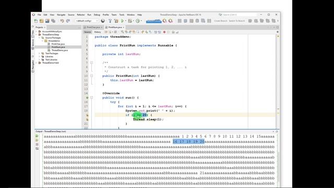Click the Open Project toolbar icon
Image resolution: width=334 pixels, height=188 pixels.
point(47,21)
